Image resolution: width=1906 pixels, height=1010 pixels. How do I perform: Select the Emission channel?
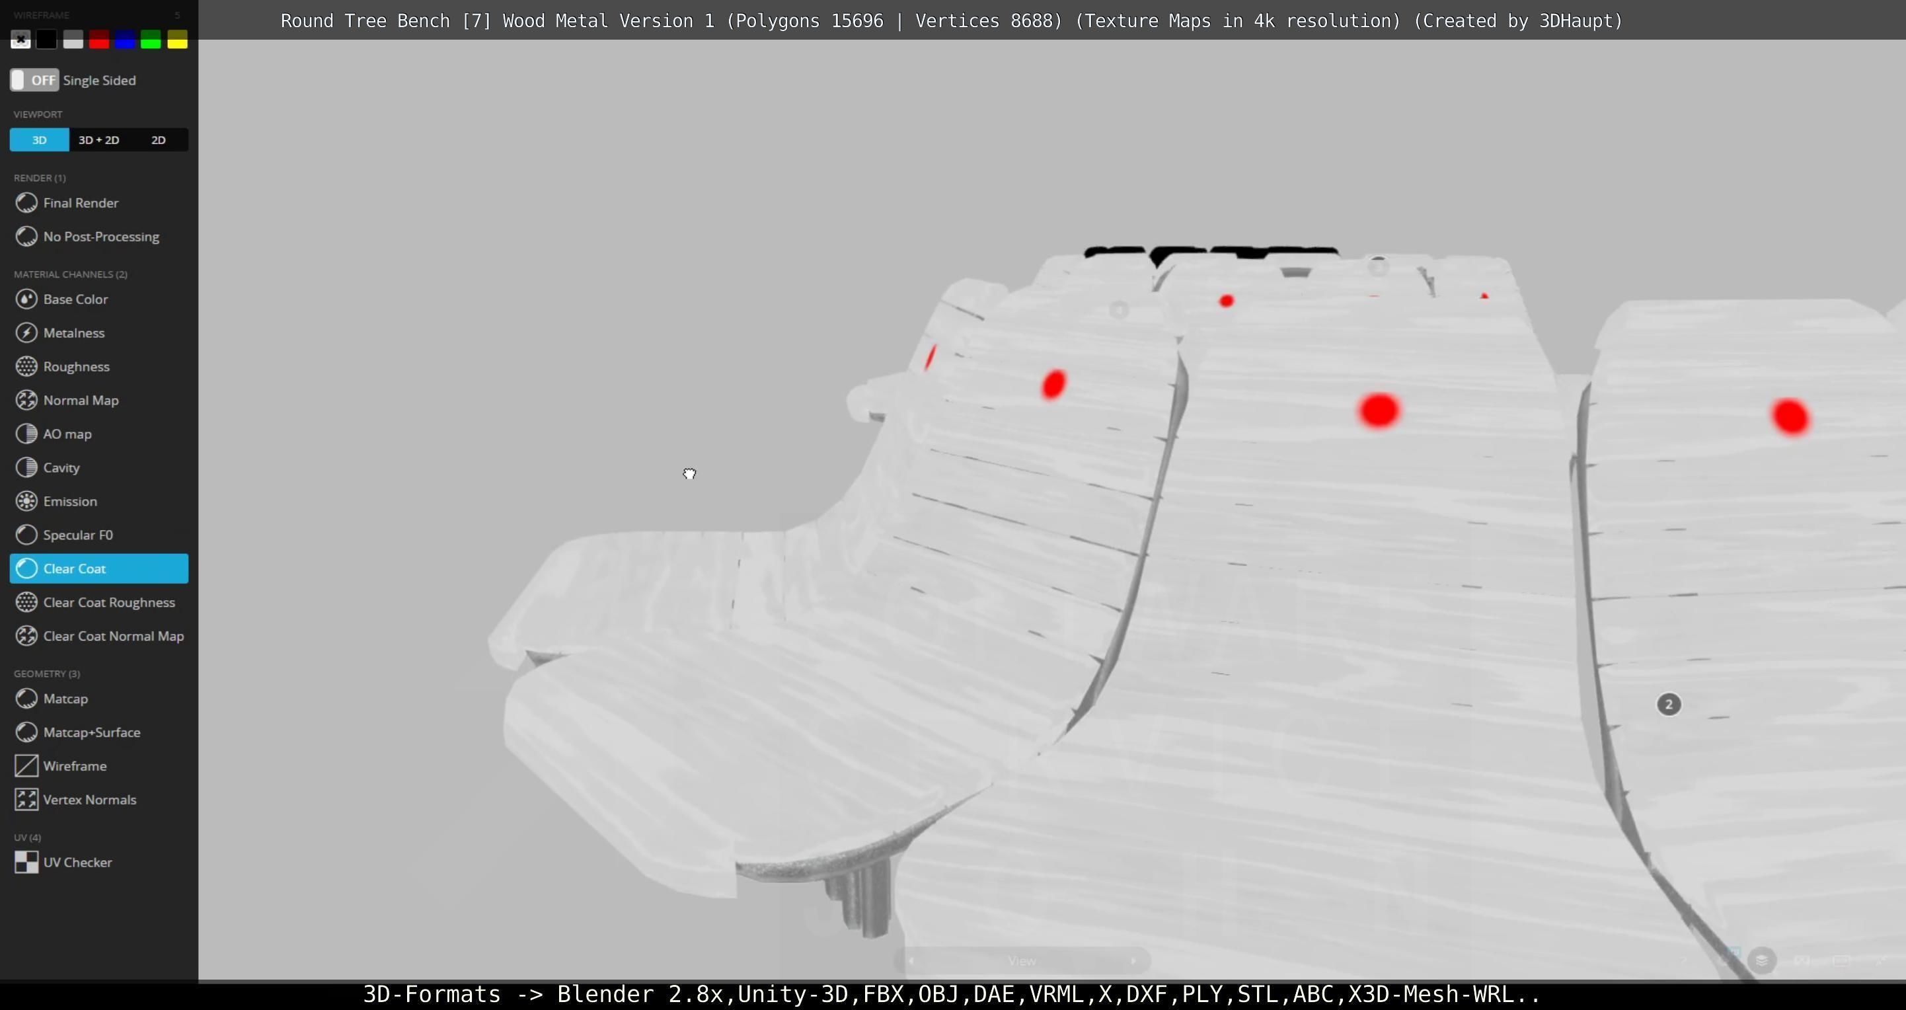point(69,501)
